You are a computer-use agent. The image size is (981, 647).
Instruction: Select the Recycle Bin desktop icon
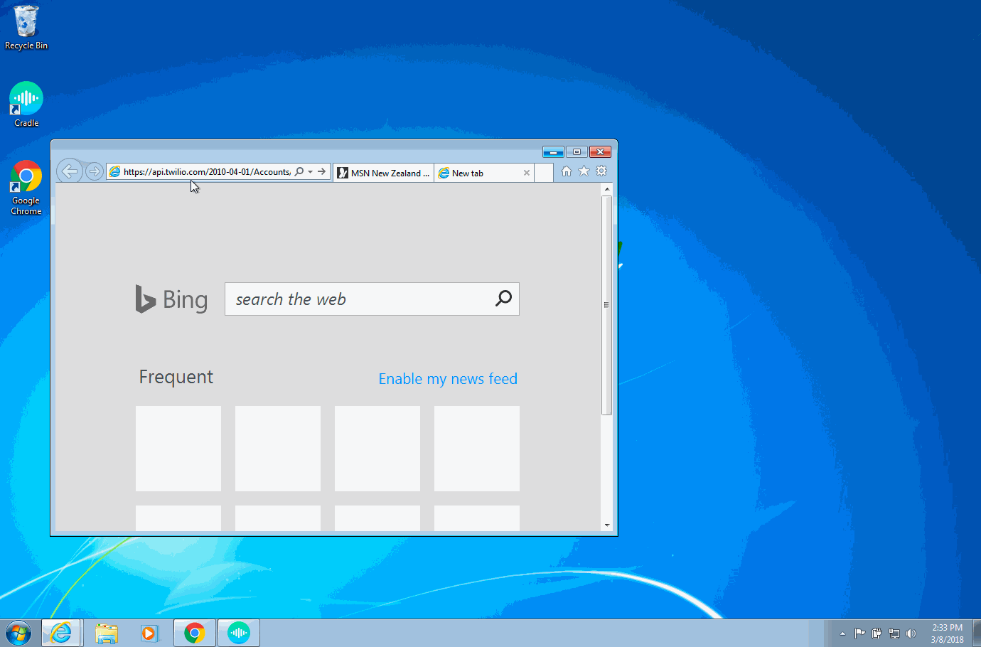tap(26, 28)
